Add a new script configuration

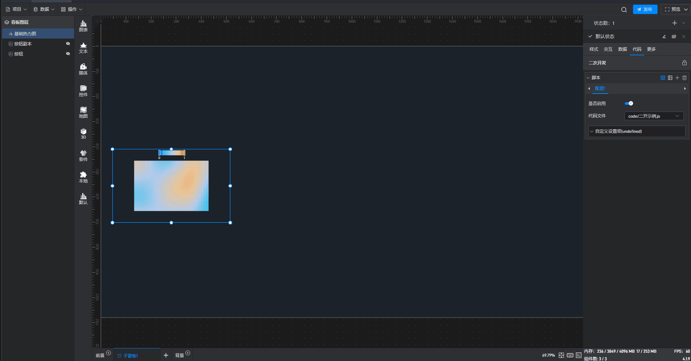tap(677, 78)
